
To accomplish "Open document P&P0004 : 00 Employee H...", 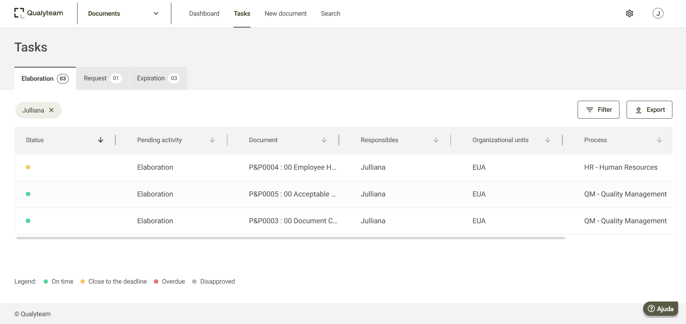I will tap(293, 167).
